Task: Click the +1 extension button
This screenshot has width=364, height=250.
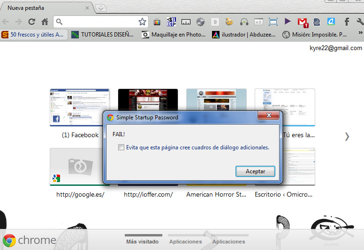Action: click(x=258, y=22)
